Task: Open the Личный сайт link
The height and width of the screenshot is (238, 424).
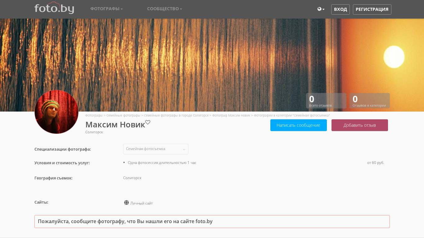Action: 142,203
